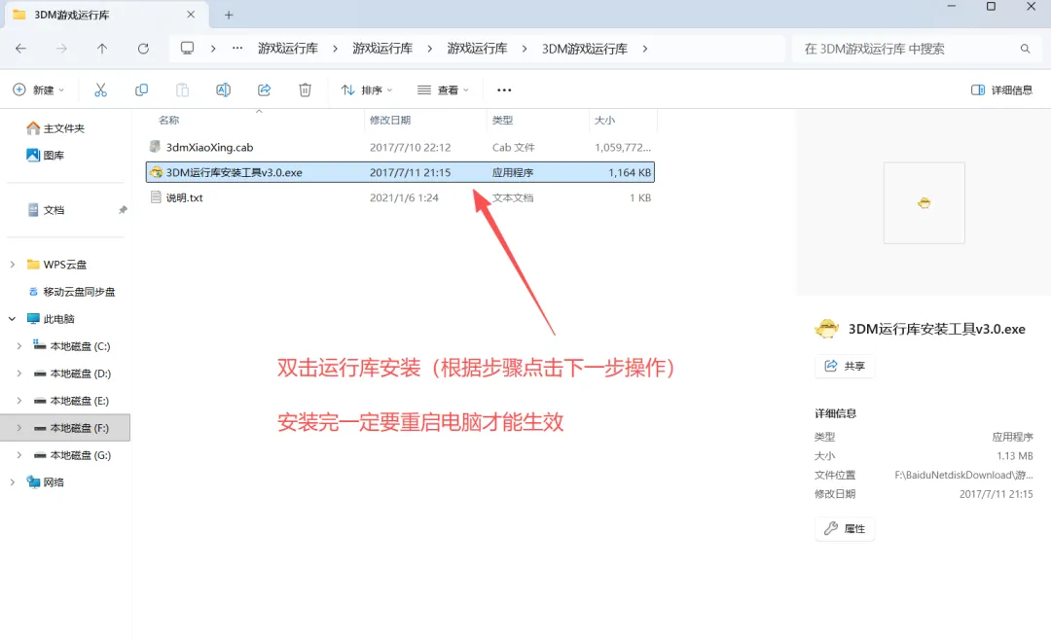
Task: Click the Delete trash icon
Action: pyautogui.click(x=305, y=89)
